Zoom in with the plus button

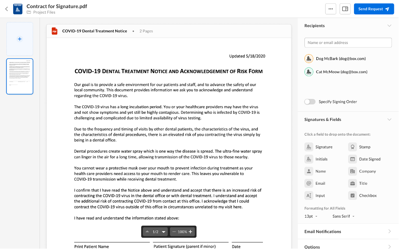click(191, 232)
